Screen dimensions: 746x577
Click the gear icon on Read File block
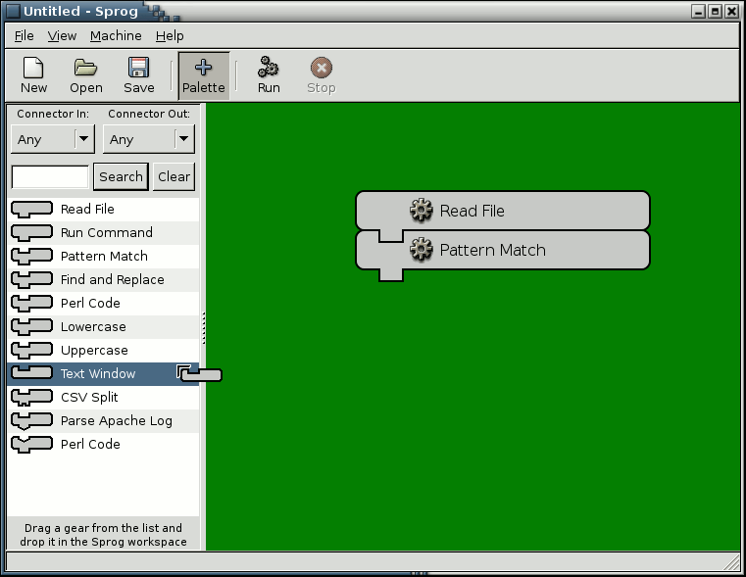422,211
